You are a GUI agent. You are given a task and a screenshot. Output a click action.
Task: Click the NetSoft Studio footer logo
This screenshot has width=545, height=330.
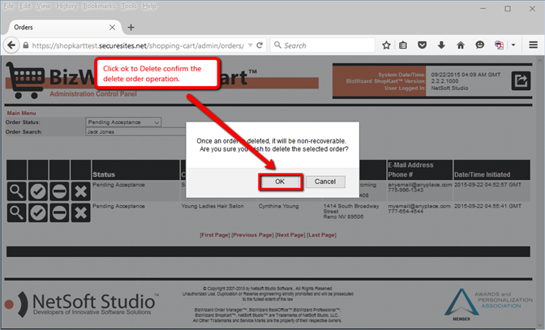click(82, 304)
